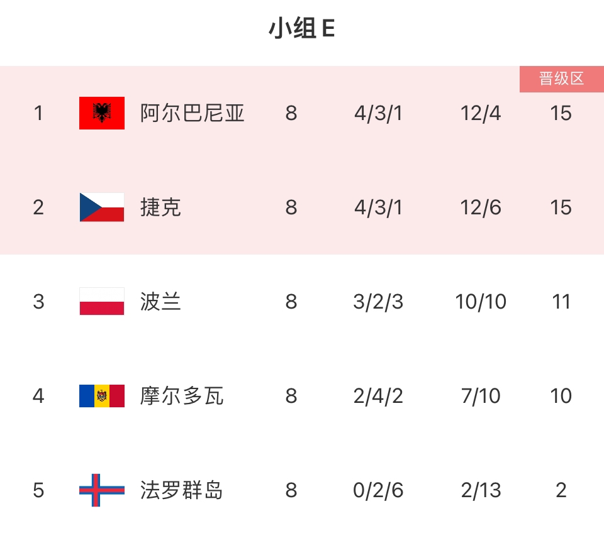Click the Poland flag icon
Screen dimensions: 604x555
[x=102, y=302]
